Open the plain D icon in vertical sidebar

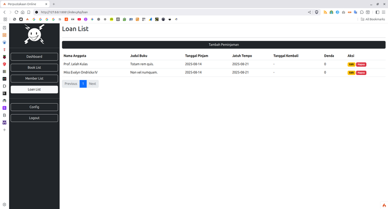(x=5, y=86)
